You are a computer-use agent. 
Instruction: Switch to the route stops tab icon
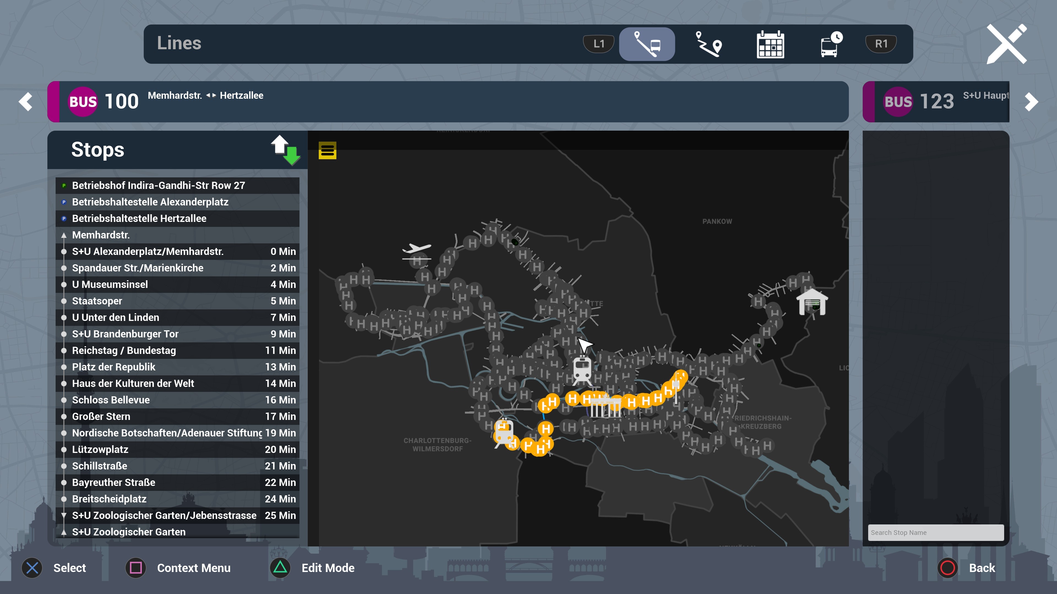[x=709, y=44]
